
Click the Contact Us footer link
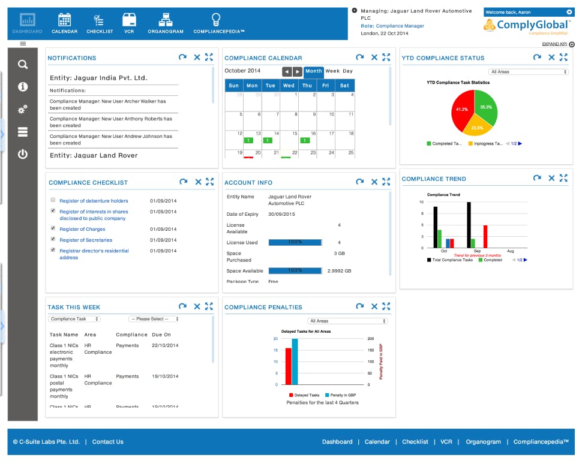coord(107,442)
